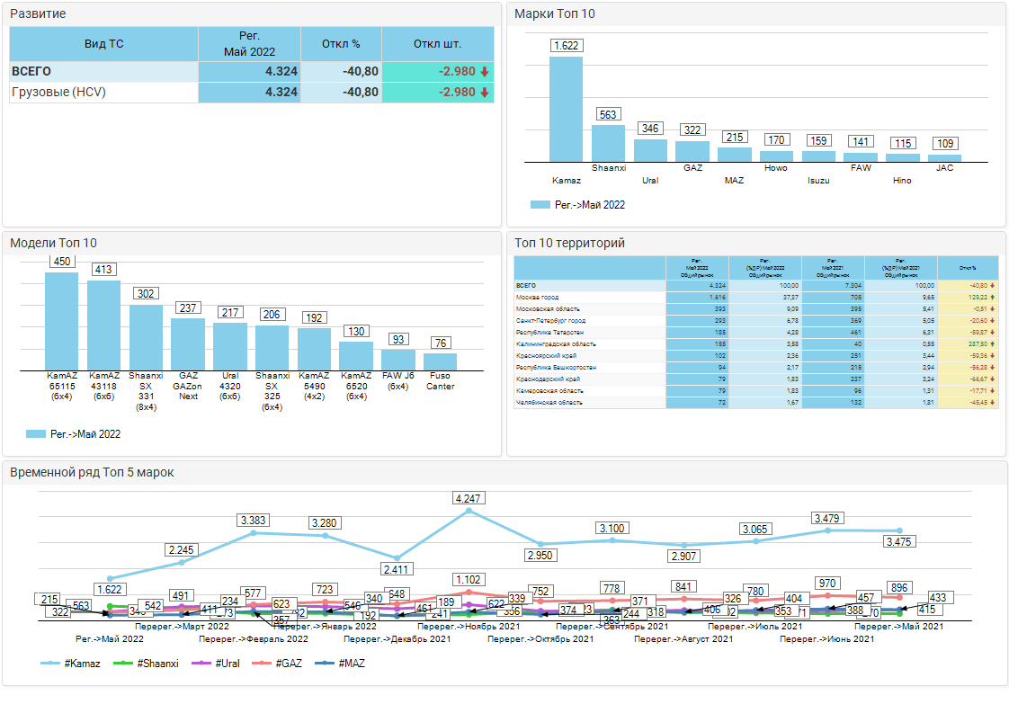The width and height of the screenshot is (1009, 713).
Task: Click the red down arrow in ВСЕГО row of Развитие
Action: pyautogui.click(x=484, y=72)
